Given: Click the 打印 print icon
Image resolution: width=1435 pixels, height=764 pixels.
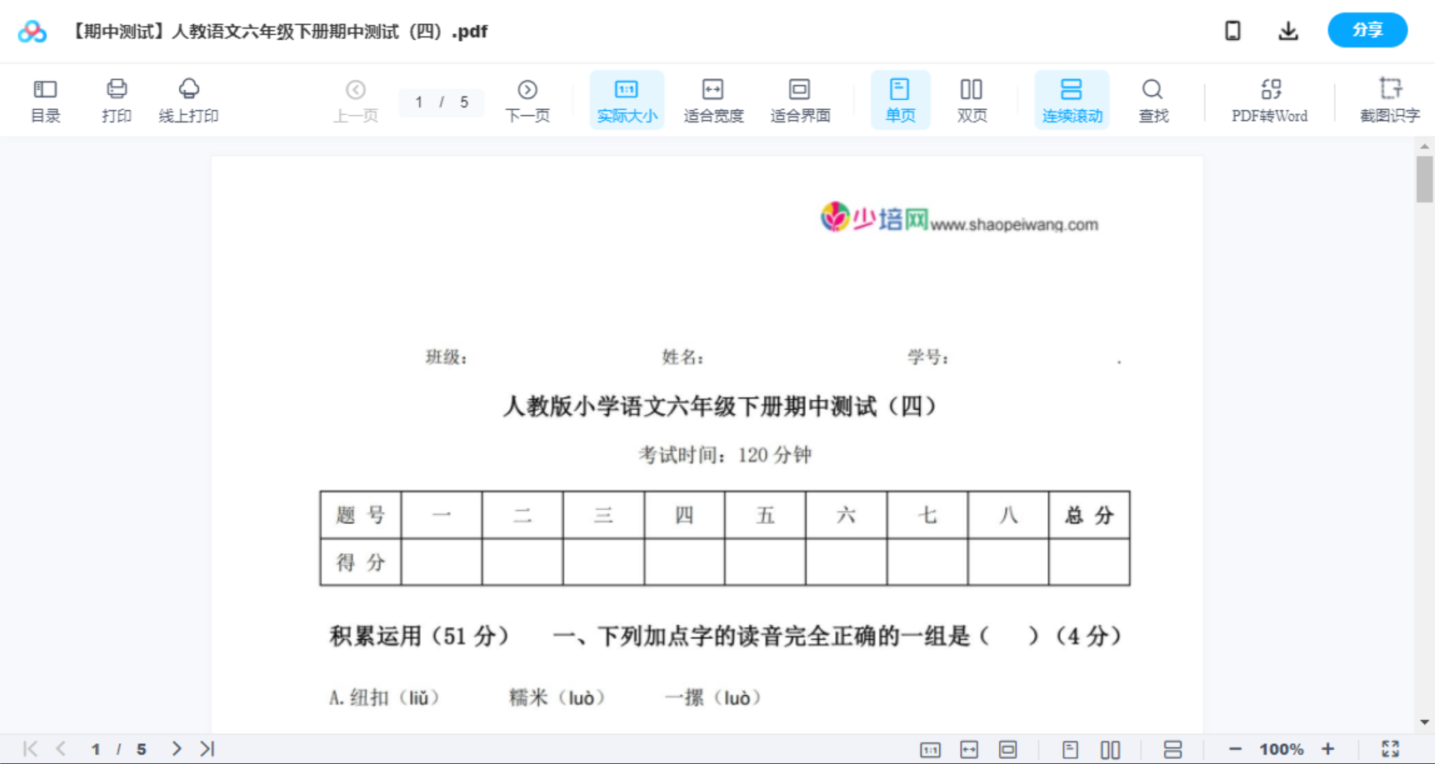Looking at the screenshot, I should point(116,99).
